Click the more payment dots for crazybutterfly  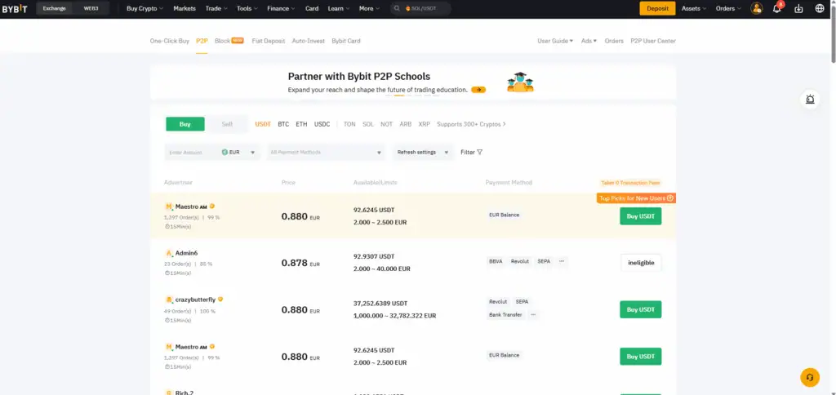click(x=533, y=314)
